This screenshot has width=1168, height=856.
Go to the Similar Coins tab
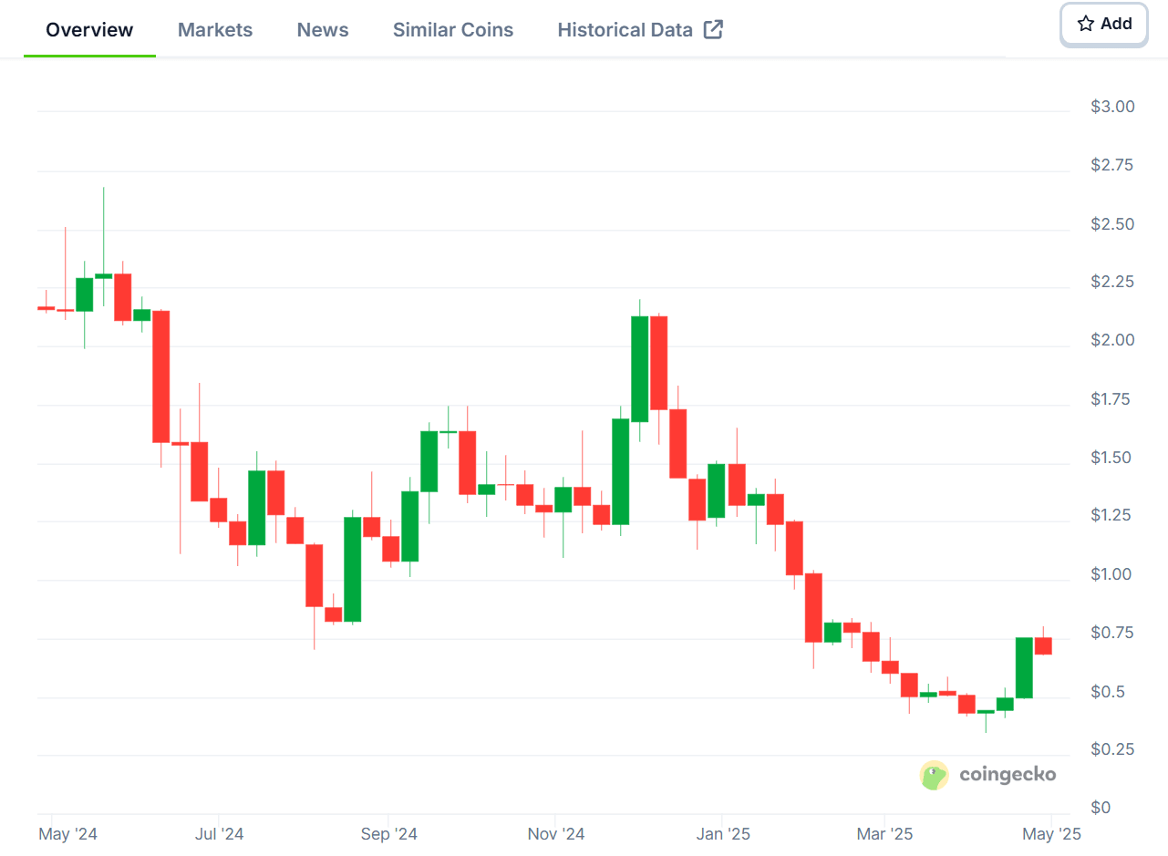pyautogui.click(x=453, y=29)
